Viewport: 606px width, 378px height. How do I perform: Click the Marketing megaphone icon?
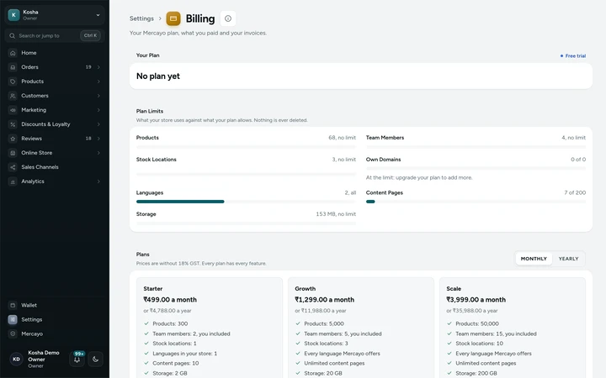13,110
